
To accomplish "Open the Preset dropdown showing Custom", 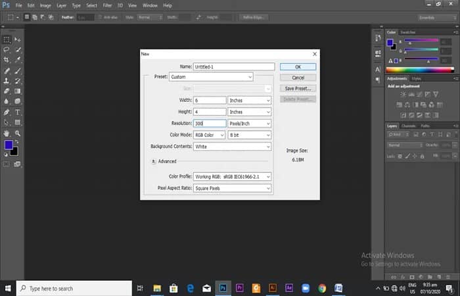I will [211, 77].
